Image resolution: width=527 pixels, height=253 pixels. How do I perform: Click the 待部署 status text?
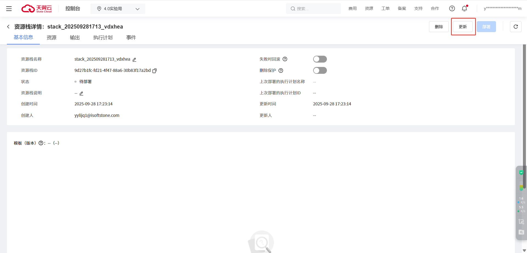[x=85, y=82]
